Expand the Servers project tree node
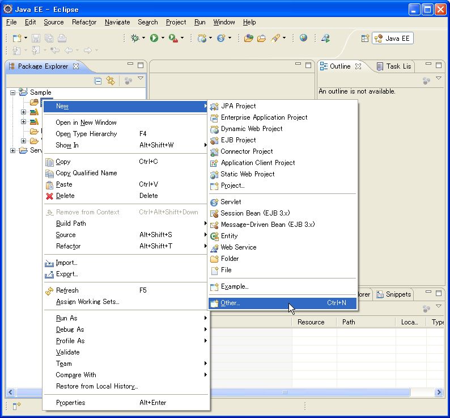Screen dimensions: 450x418 pos(12,150)
